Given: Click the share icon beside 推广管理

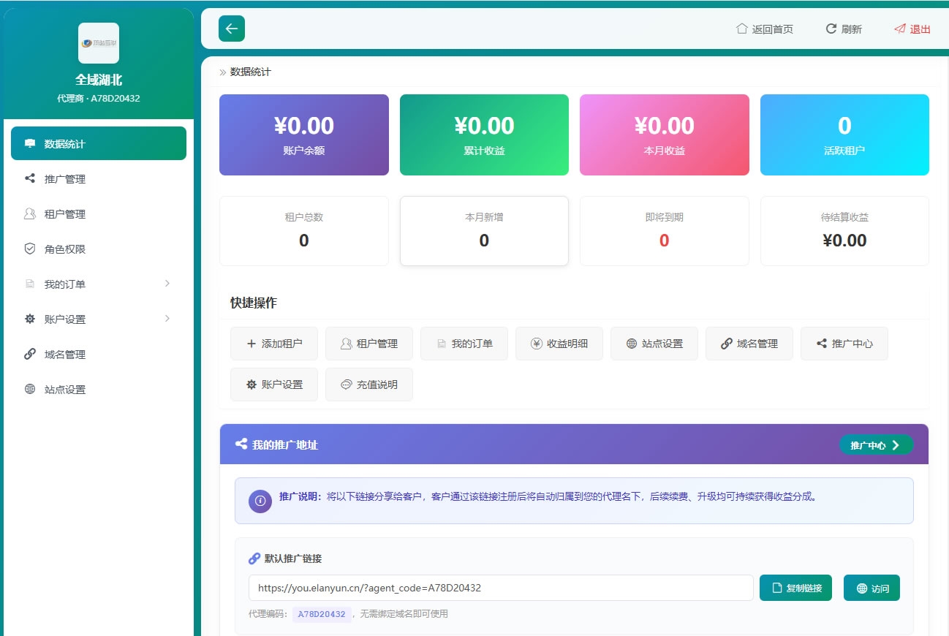Looking at the screenshot, I should (30, 178).
